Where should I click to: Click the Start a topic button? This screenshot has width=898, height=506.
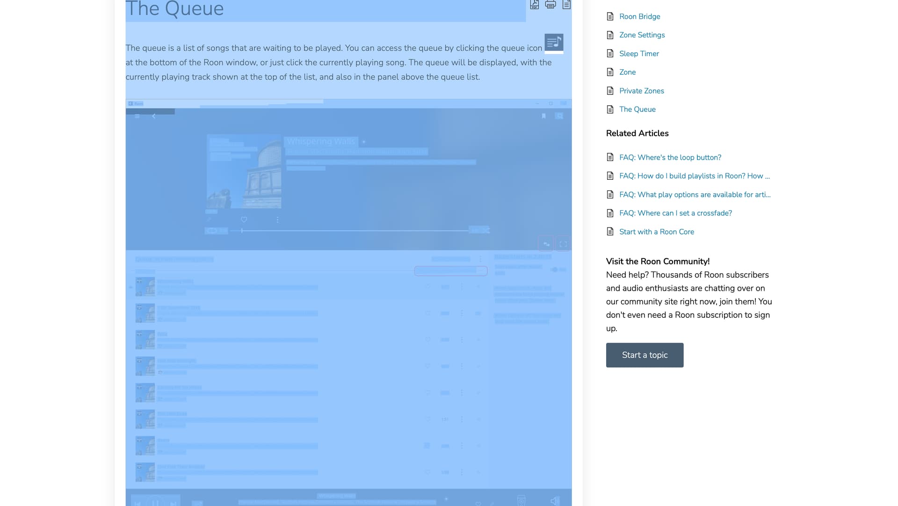pos(645,355)
